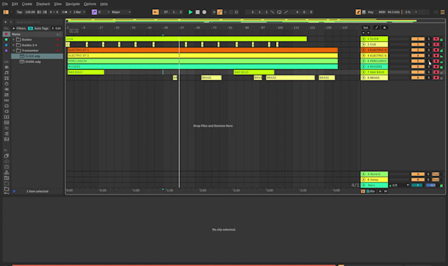Open the Help menu
This screenshot has width=448, height=266.
click(x=104, y=4)
